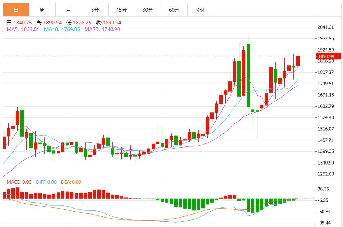Click the DIFF:0.00 indicator label

point(46,182)
